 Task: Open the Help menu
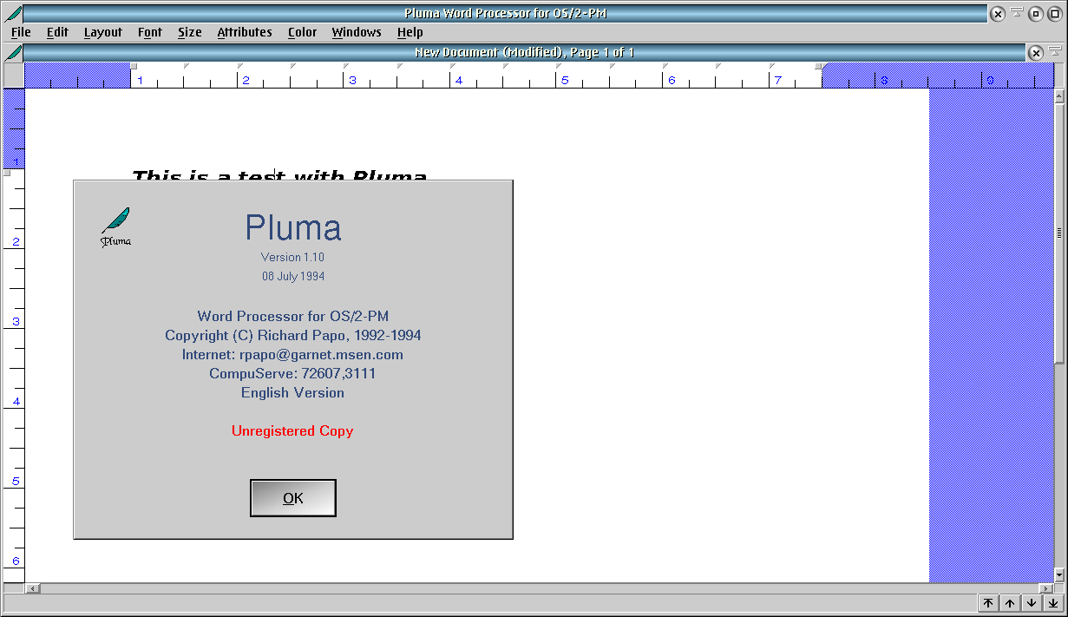410,32
